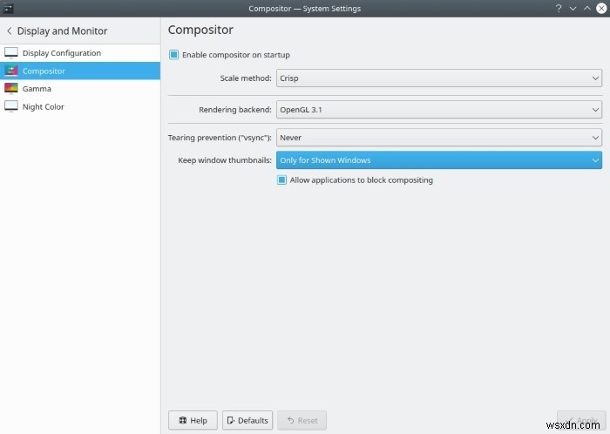Select the Compositor entry in the sidebar

(80, 71)
